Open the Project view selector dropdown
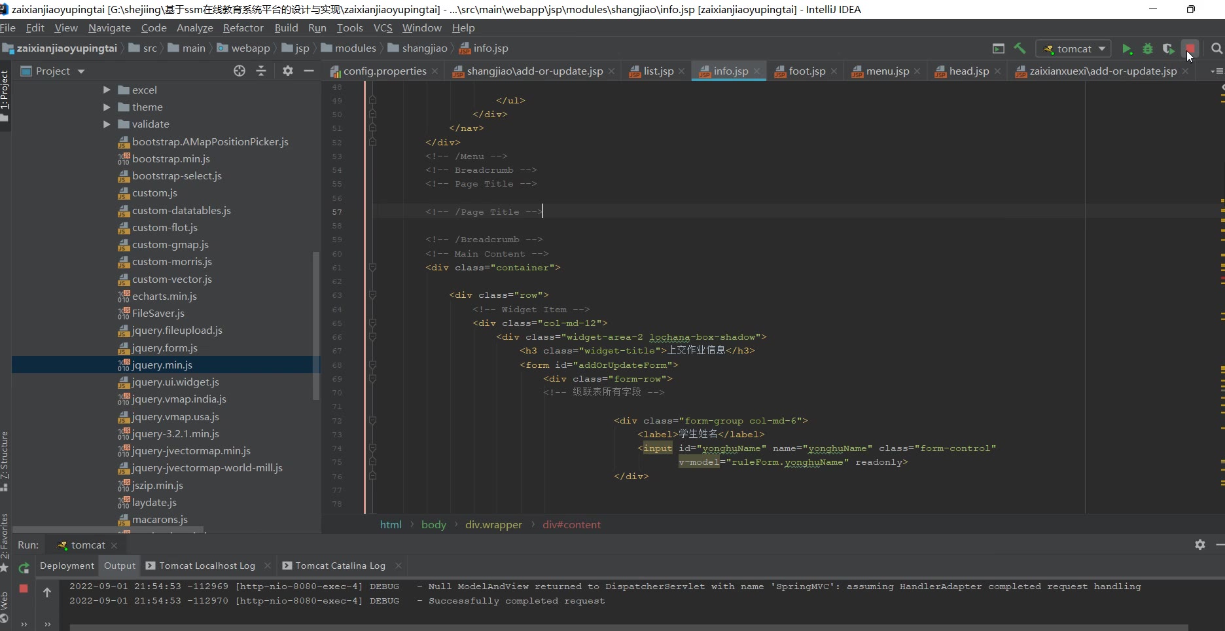 (x=81, y=71)
